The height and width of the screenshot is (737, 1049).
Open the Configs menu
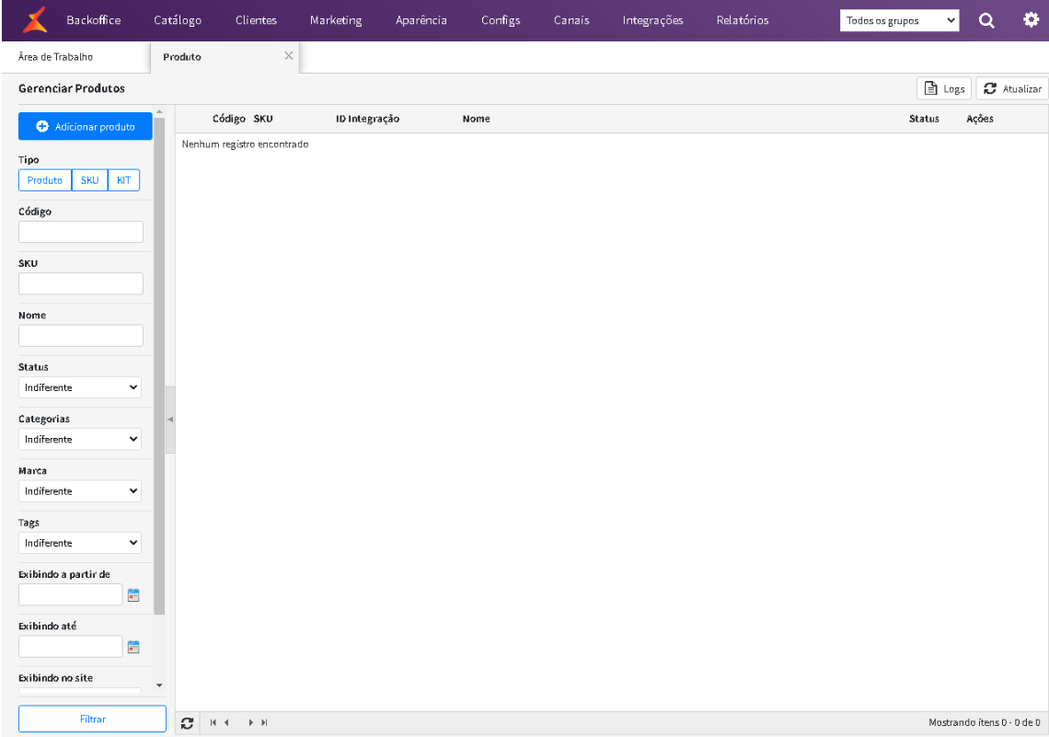[501, 20]
